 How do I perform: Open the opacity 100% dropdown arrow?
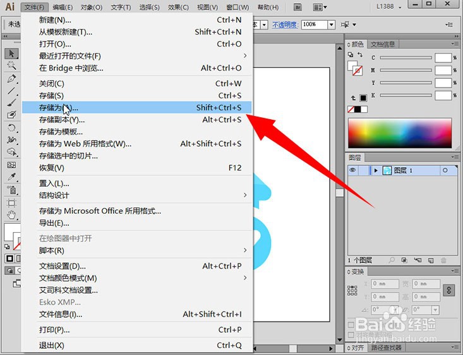pyautogui.click(x=332, y=25)
